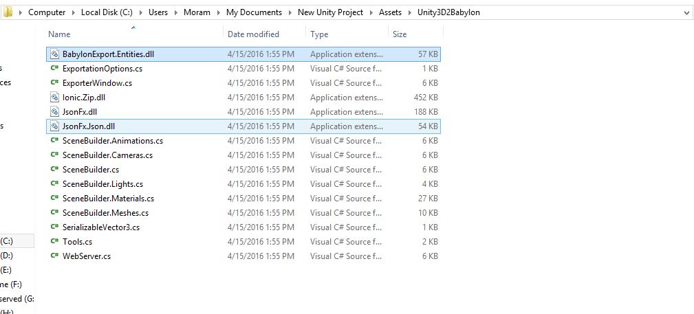Select the SerializableVector3.cs file name
Viewport: 694px width, 314px height.
101,227
